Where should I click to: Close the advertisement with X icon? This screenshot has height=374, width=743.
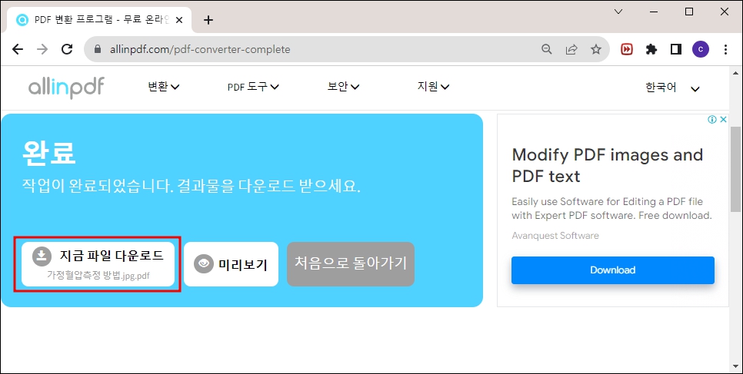(723, 119)
